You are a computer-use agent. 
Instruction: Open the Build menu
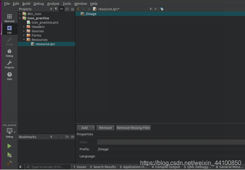(x=26, y=4)
